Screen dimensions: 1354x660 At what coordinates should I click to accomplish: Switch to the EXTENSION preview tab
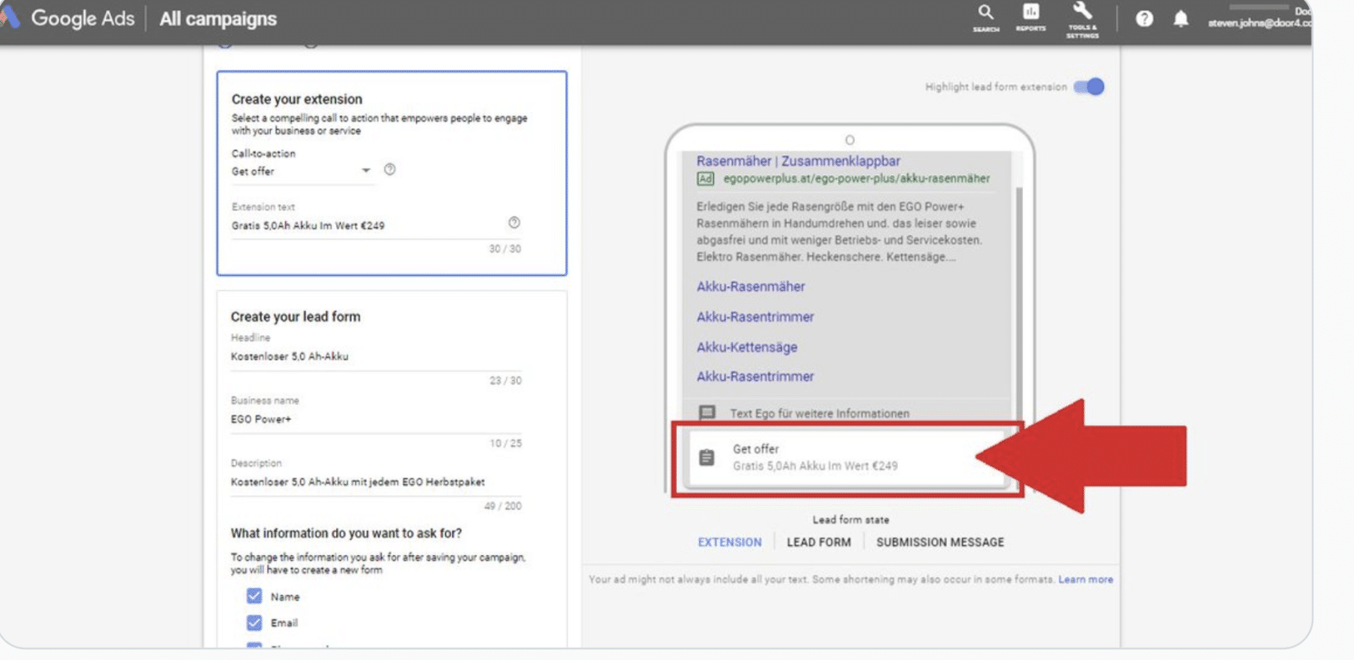coord(729,542)
